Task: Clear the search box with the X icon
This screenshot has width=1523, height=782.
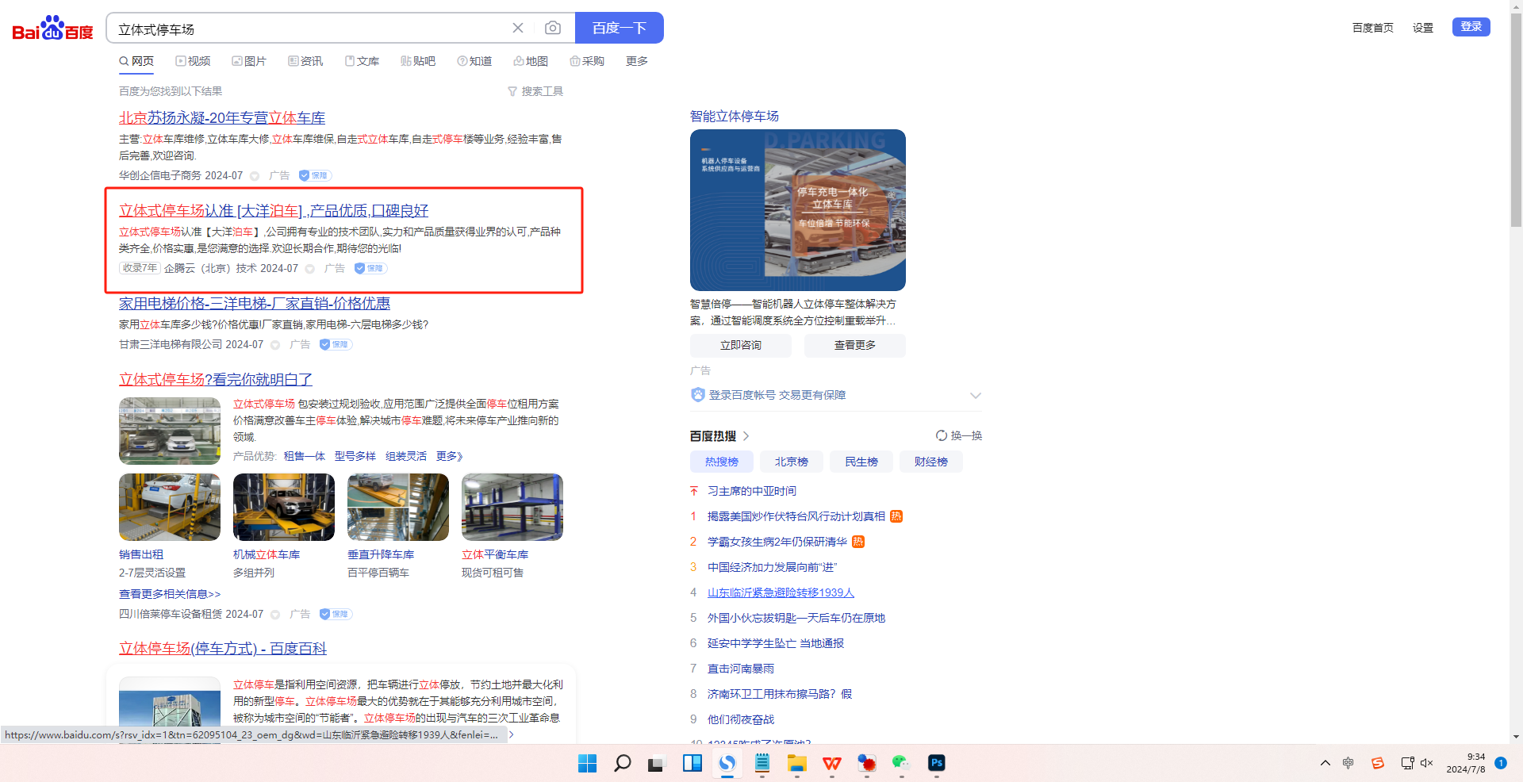Action: (518, 28)
